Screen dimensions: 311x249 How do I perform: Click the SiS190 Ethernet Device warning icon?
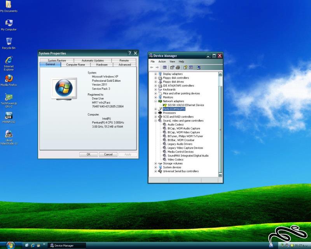point(164,105)
